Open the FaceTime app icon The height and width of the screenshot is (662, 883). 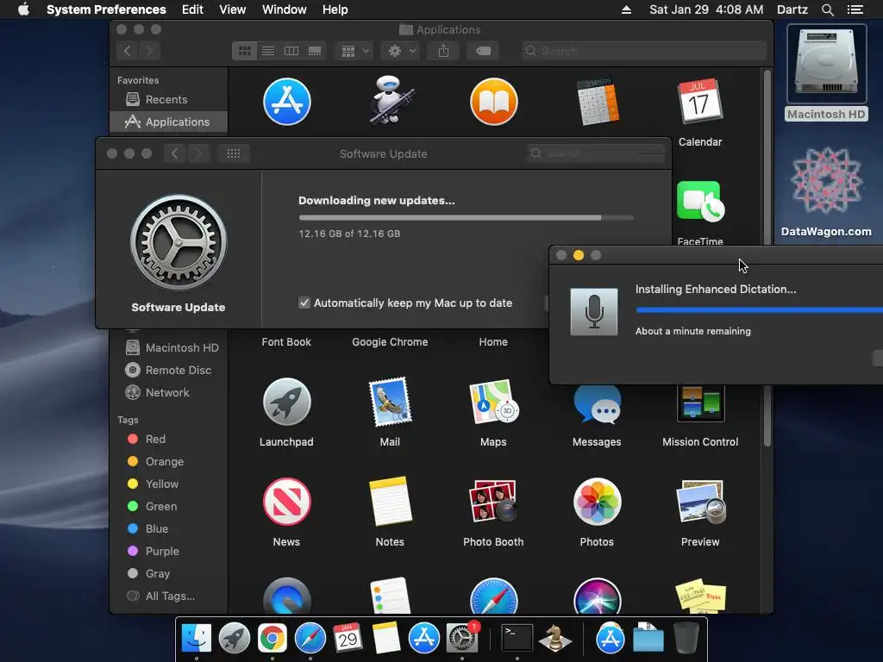700,202
